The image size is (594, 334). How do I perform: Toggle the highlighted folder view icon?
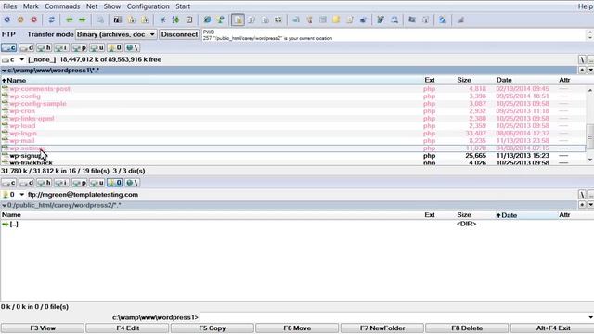(238, 19)
